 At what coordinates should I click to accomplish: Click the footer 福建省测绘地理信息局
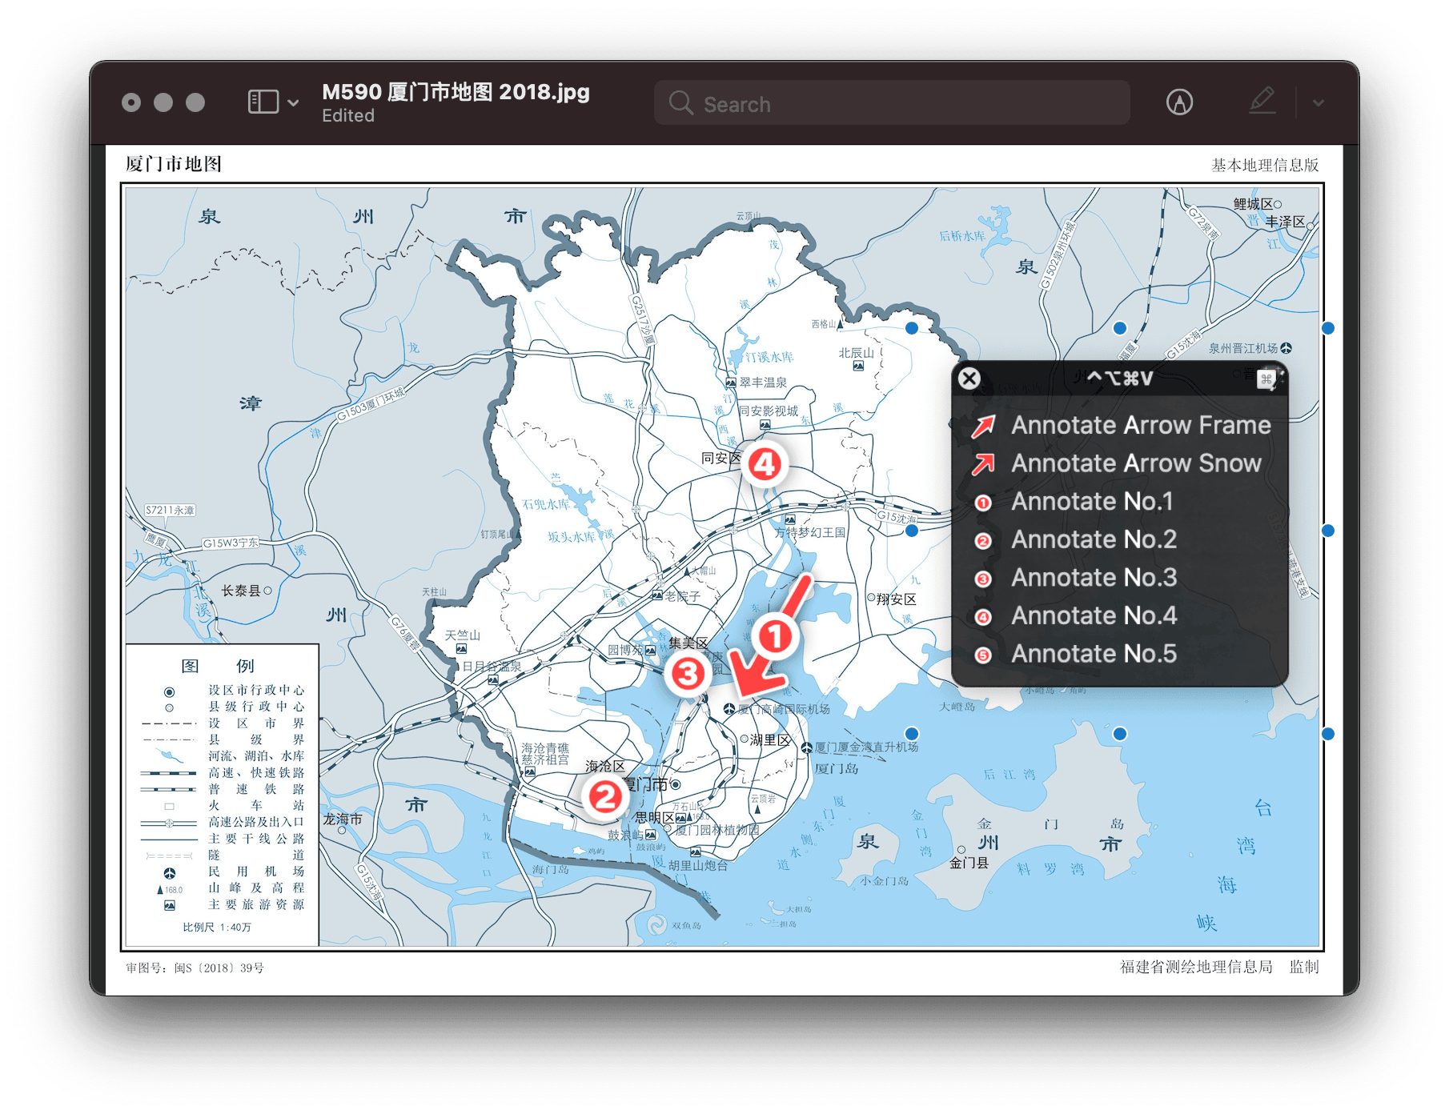pyautogui.click(x=1196, y=967)
